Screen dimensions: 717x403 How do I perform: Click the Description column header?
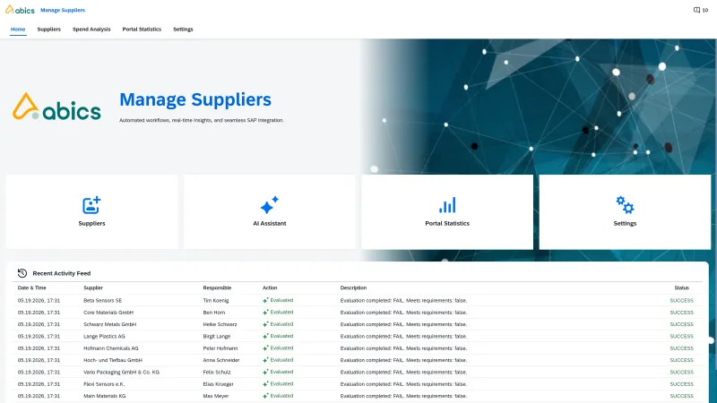pyautogui.click(x=353, y=287)
